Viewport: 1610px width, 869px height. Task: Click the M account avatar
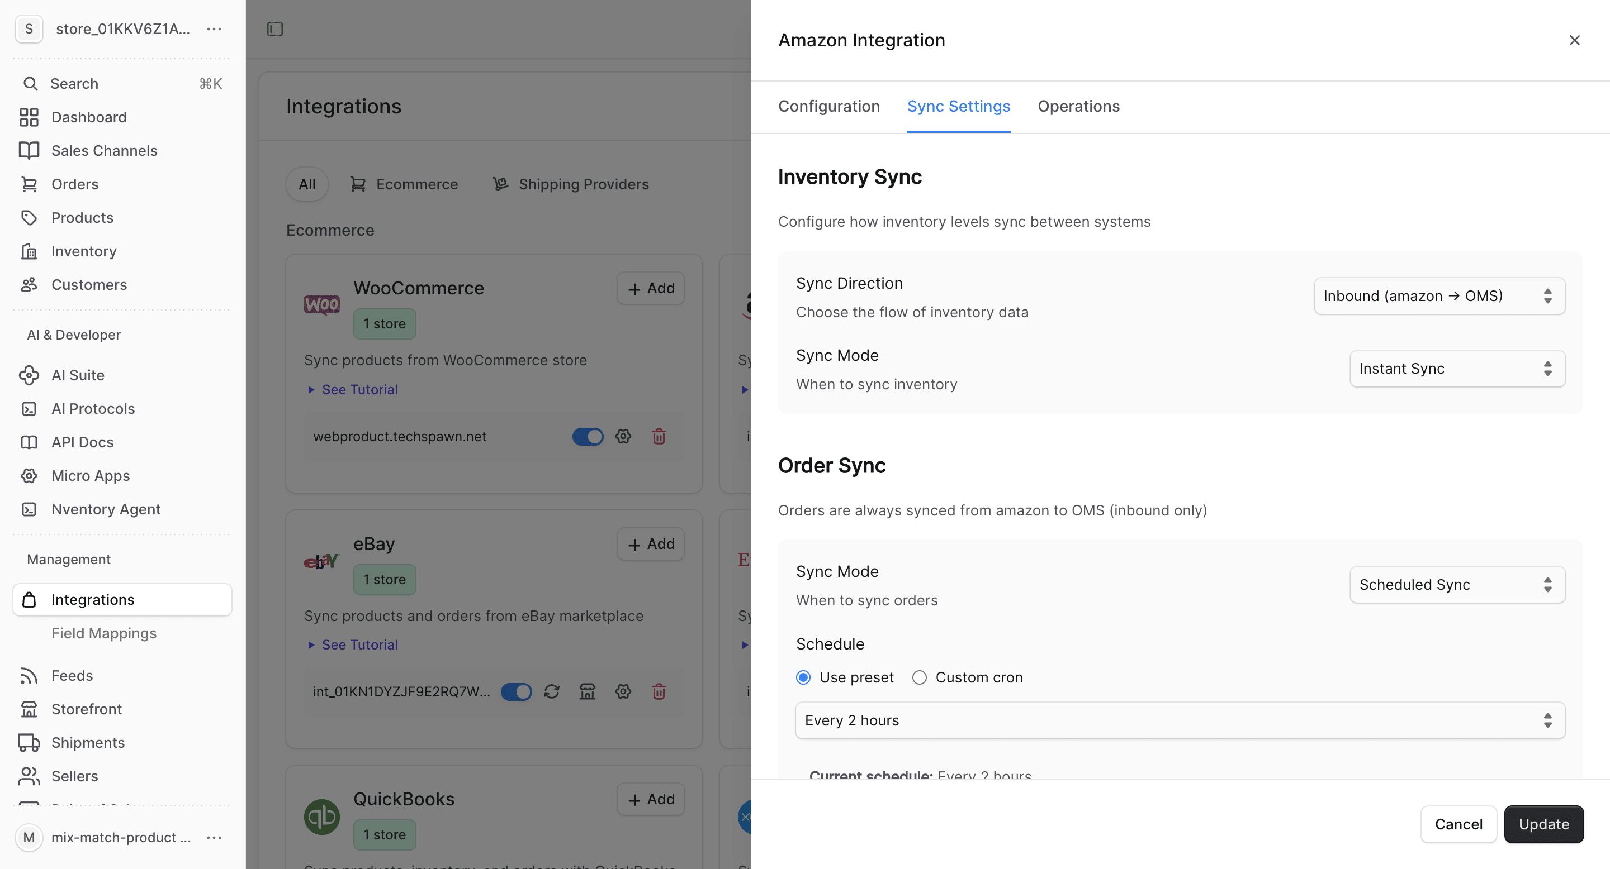tap(29, 838)
